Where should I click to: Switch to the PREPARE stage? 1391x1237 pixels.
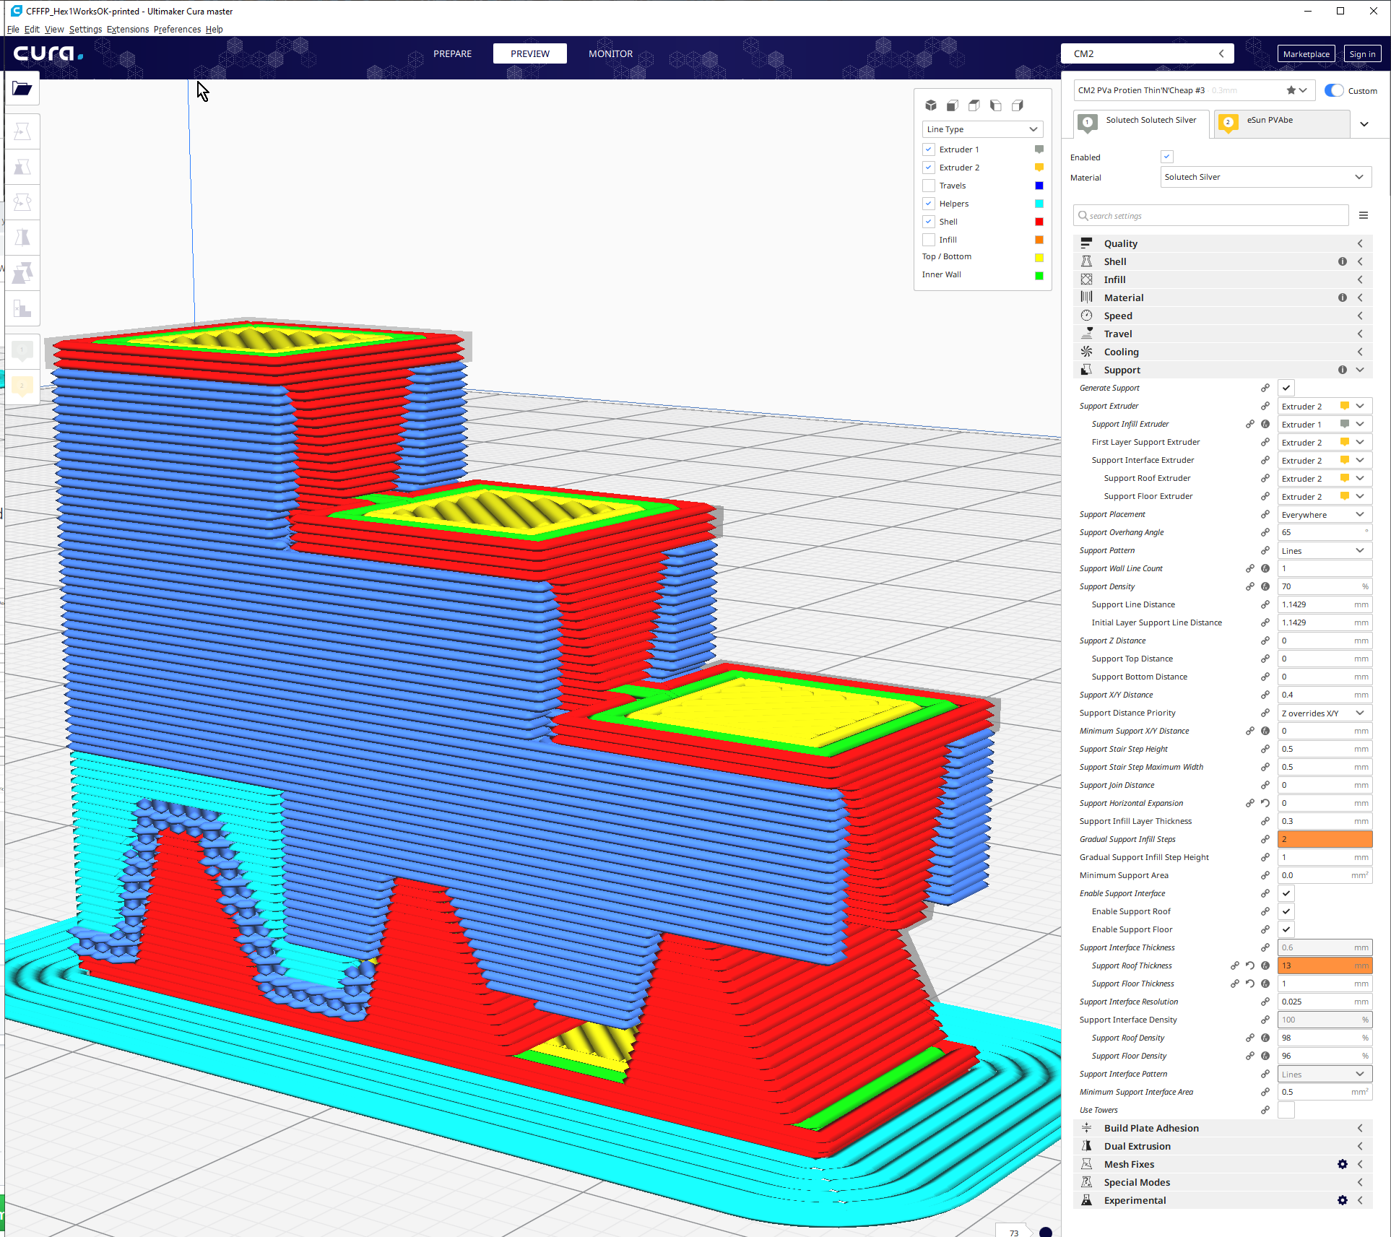coord(452,53)
